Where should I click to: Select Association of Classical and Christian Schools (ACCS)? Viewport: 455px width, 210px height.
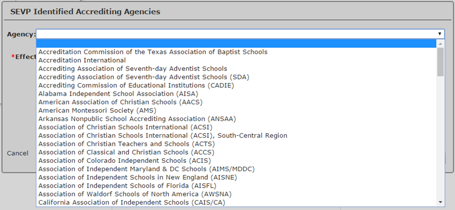(127, 153)
